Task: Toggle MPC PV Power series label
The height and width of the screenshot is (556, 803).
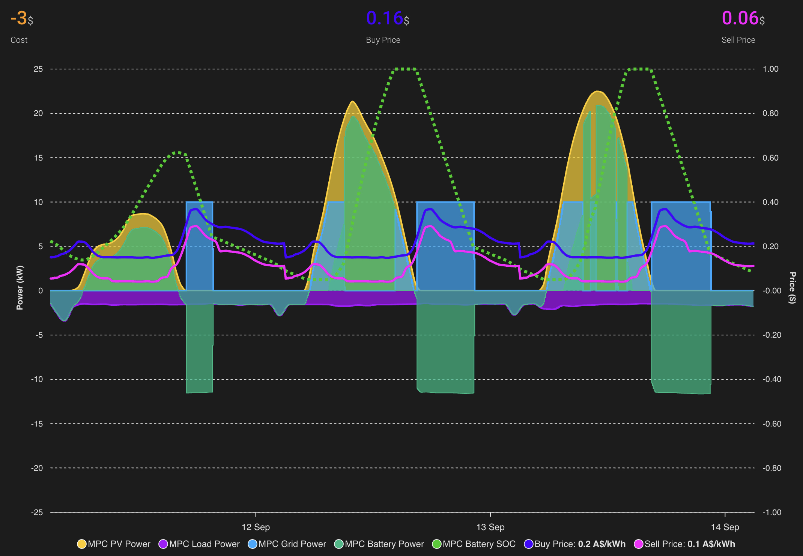Action: click(119, 544)
